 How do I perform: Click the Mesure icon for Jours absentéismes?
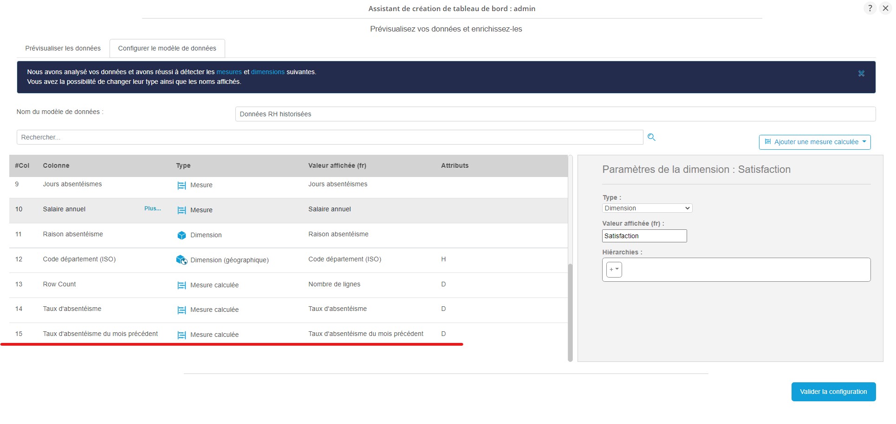[x=182, y=185]
